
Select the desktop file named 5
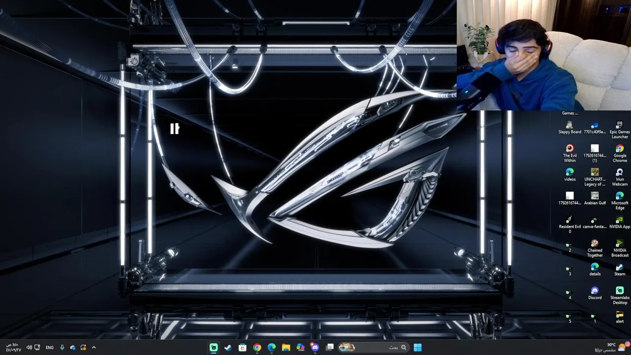tap(570, 317)
